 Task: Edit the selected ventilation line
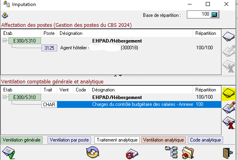229,107
